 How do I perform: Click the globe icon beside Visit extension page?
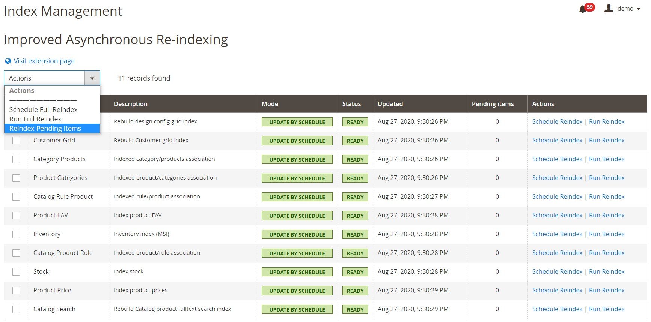click(8, 61)
